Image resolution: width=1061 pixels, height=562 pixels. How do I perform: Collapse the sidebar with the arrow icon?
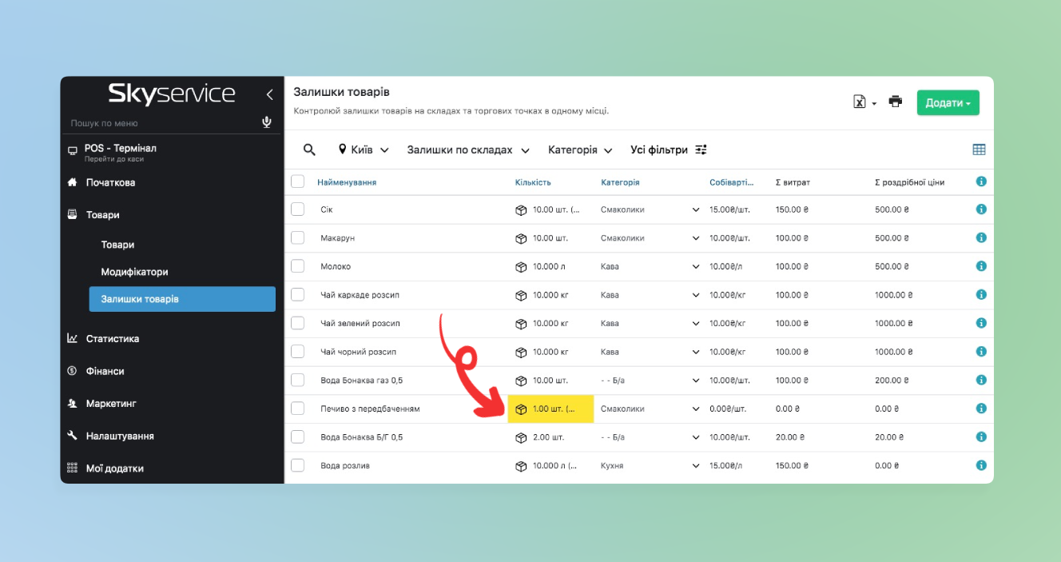(269, 94)
